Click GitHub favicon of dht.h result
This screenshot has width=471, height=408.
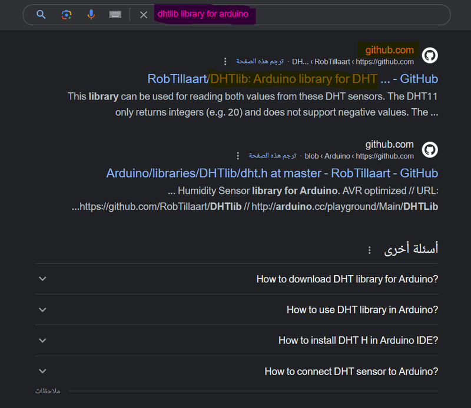[x=430, y=150]
